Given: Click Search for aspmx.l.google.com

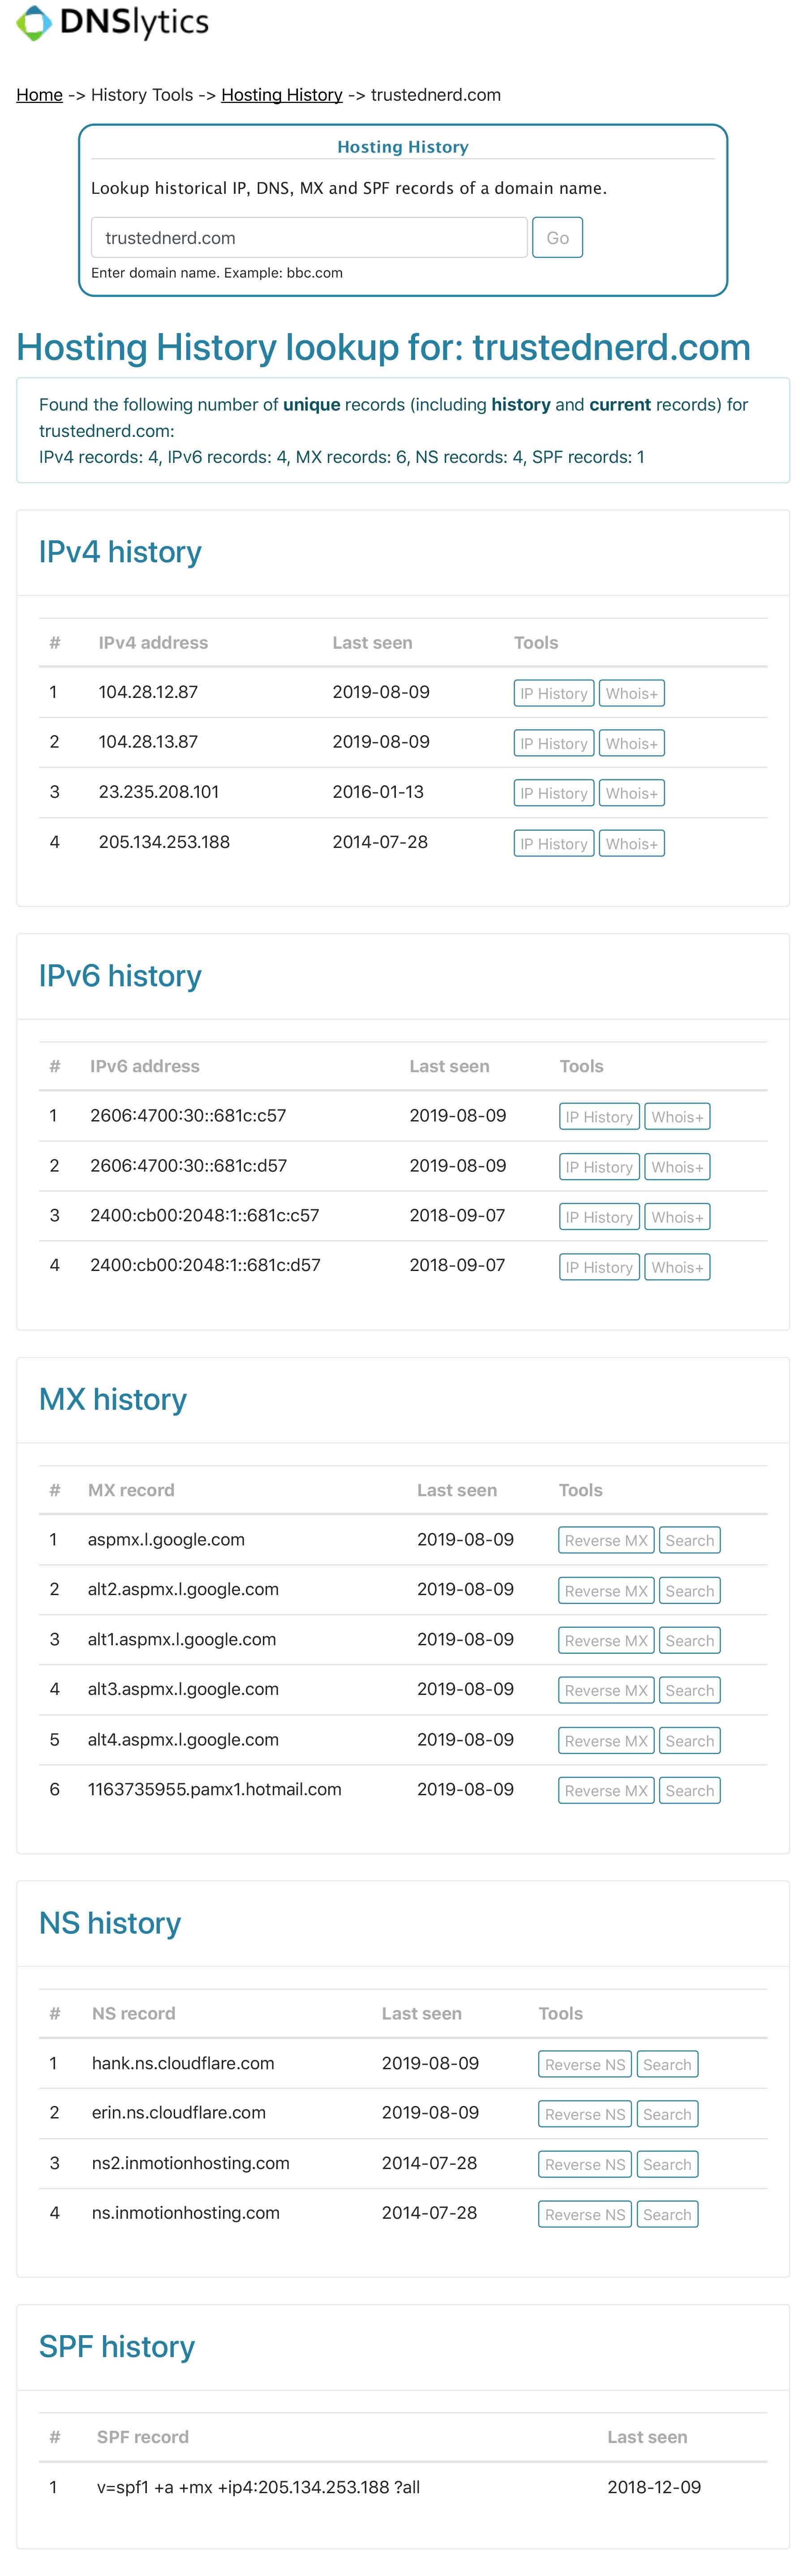Looking at the screenshot, I should click(x=690, y=1541).
